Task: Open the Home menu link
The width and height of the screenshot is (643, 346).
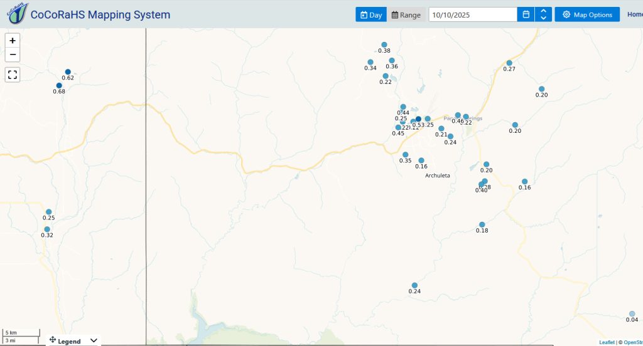Action: coord(635,14)
